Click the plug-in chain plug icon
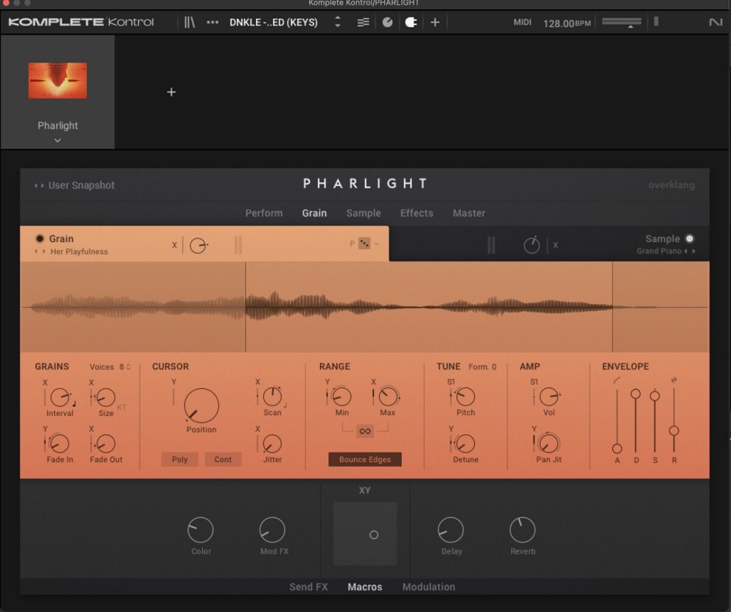Screen dimensions: 731x612 [411, 23]
